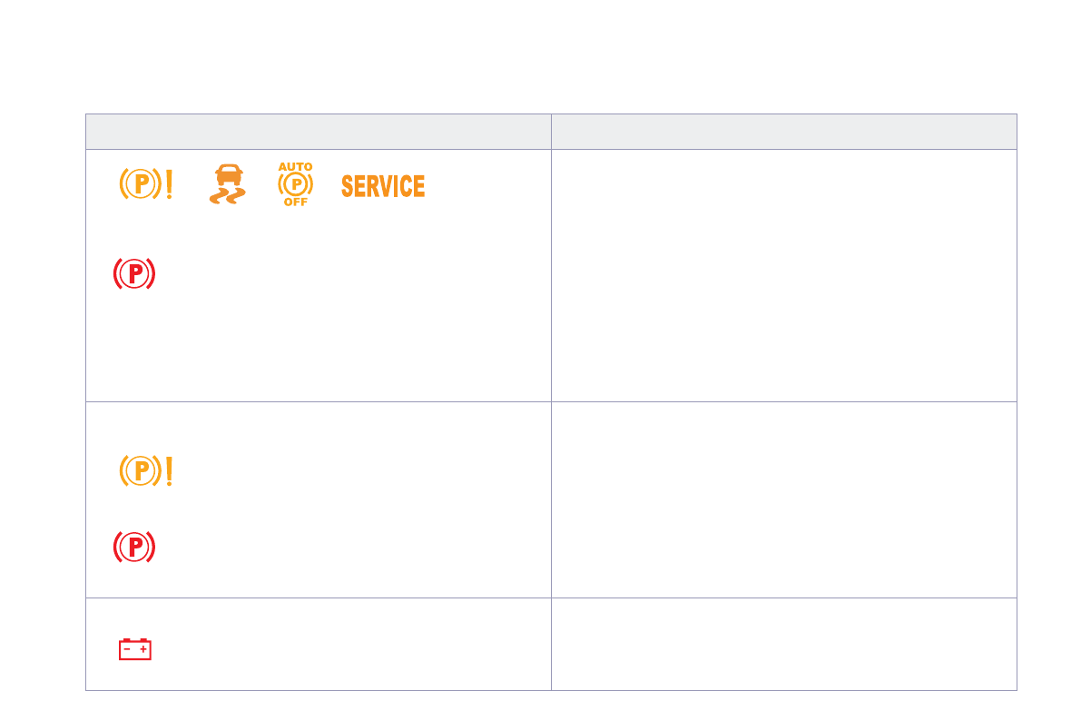Click the orange SERVICE warning indicator
The width and height of the screenshot is (1081, 721).
(383, 186)
